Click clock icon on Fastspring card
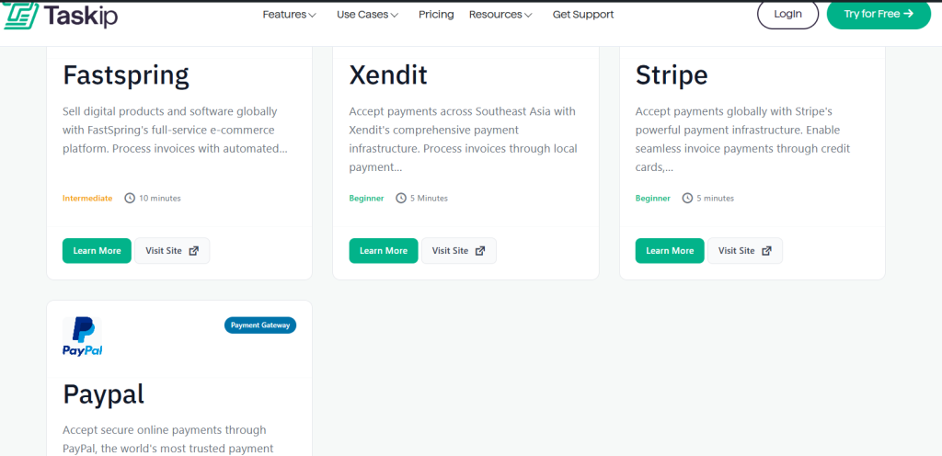 [130, 198]
